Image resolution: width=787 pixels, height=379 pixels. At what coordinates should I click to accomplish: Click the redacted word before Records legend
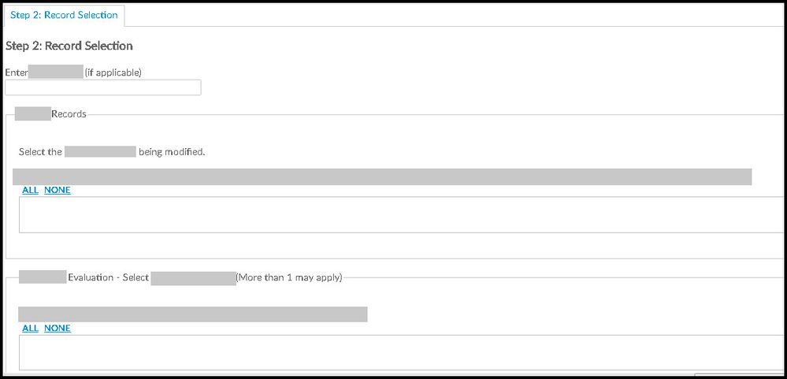pos(33,113)
